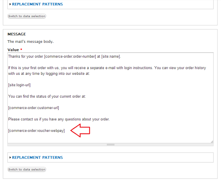Click the resize grippie bar under the message textarea
The image size is (221, 181).
tap(111, 145)
